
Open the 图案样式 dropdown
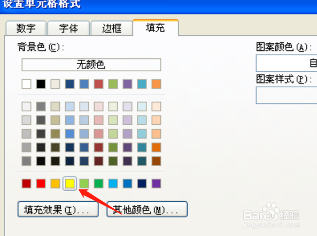point(287,95)
